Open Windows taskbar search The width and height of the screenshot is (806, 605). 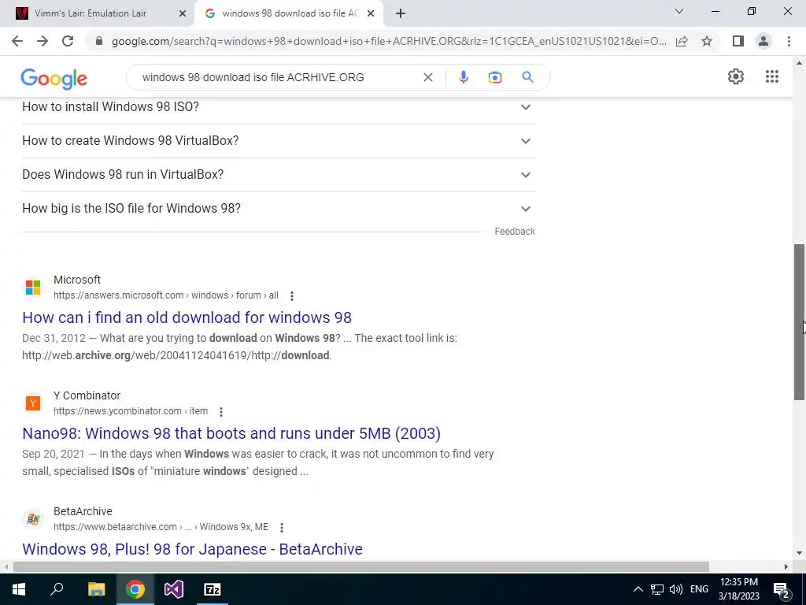pyautogui.click(x=57, y=589)
